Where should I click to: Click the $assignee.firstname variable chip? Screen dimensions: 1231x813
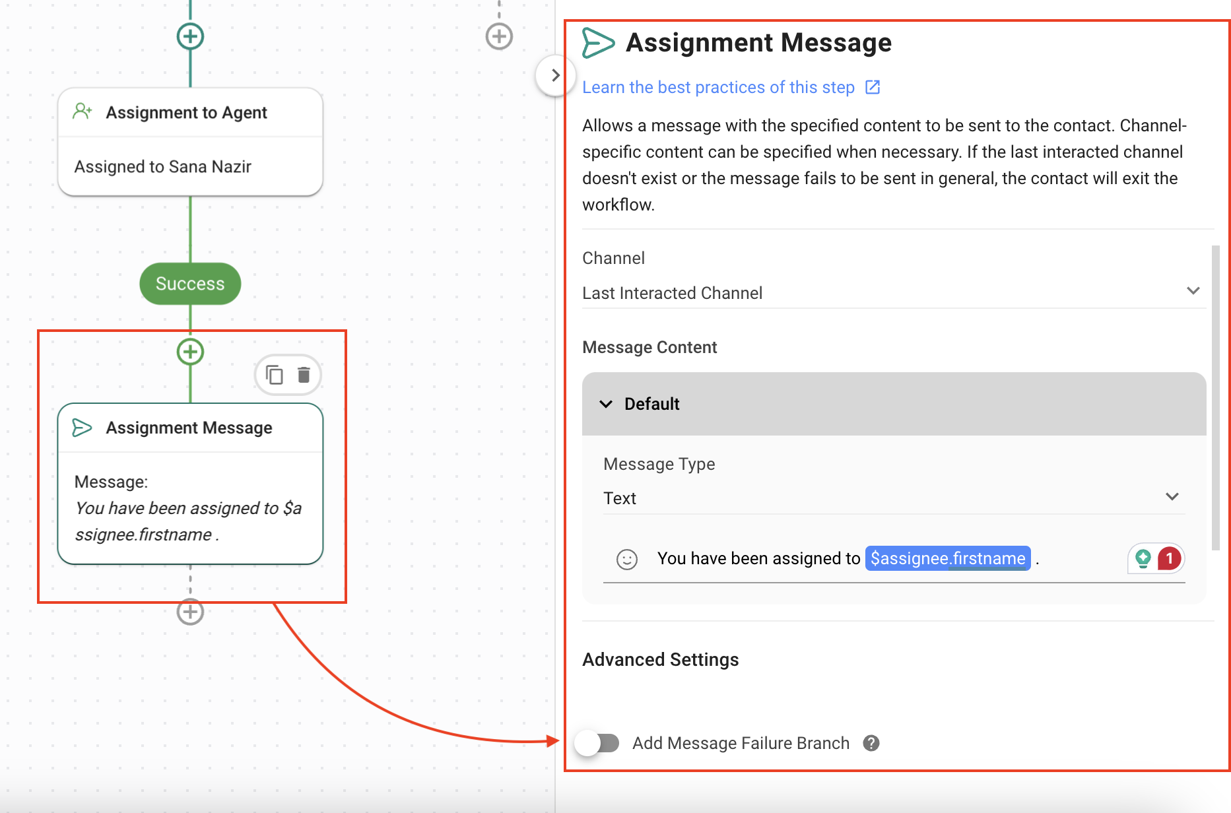click(947, 558)
